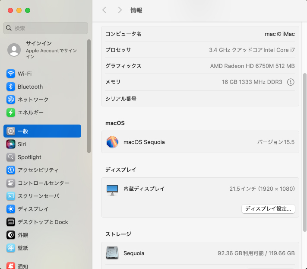Screen dimensions: 307x269
Task: Open the コントロールセンター sidebar label
Action: pyautogui.click(x=44, y=183)
